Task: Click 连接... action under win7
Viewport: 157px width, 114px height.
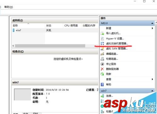Action: pos(110,96)
